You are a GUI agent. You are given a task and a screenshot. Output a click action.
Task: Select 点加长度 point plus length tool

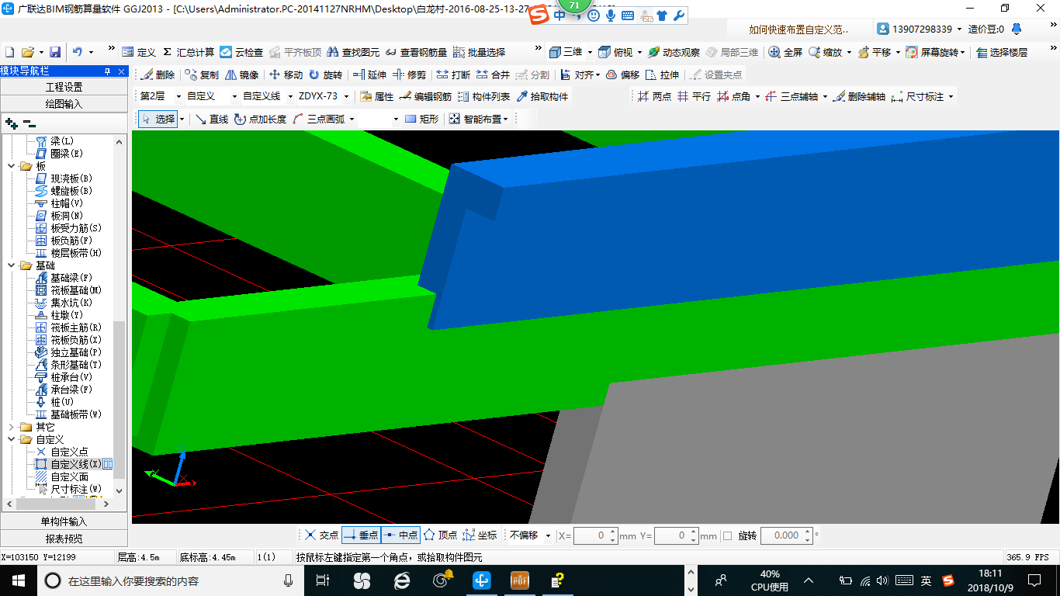pyautogui.click(x=260, y=119)
